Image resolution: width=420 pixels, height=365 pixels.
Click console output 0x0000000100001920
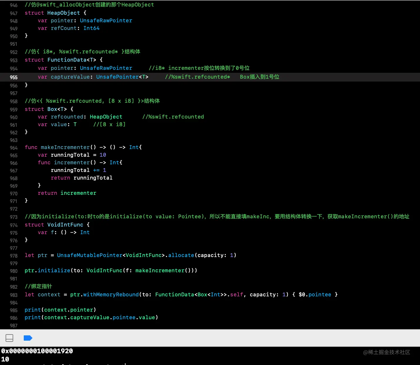point(37,351)
